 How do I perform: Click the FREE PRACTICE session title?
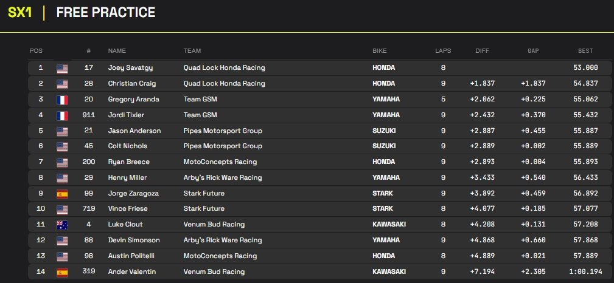click(105, 13)
